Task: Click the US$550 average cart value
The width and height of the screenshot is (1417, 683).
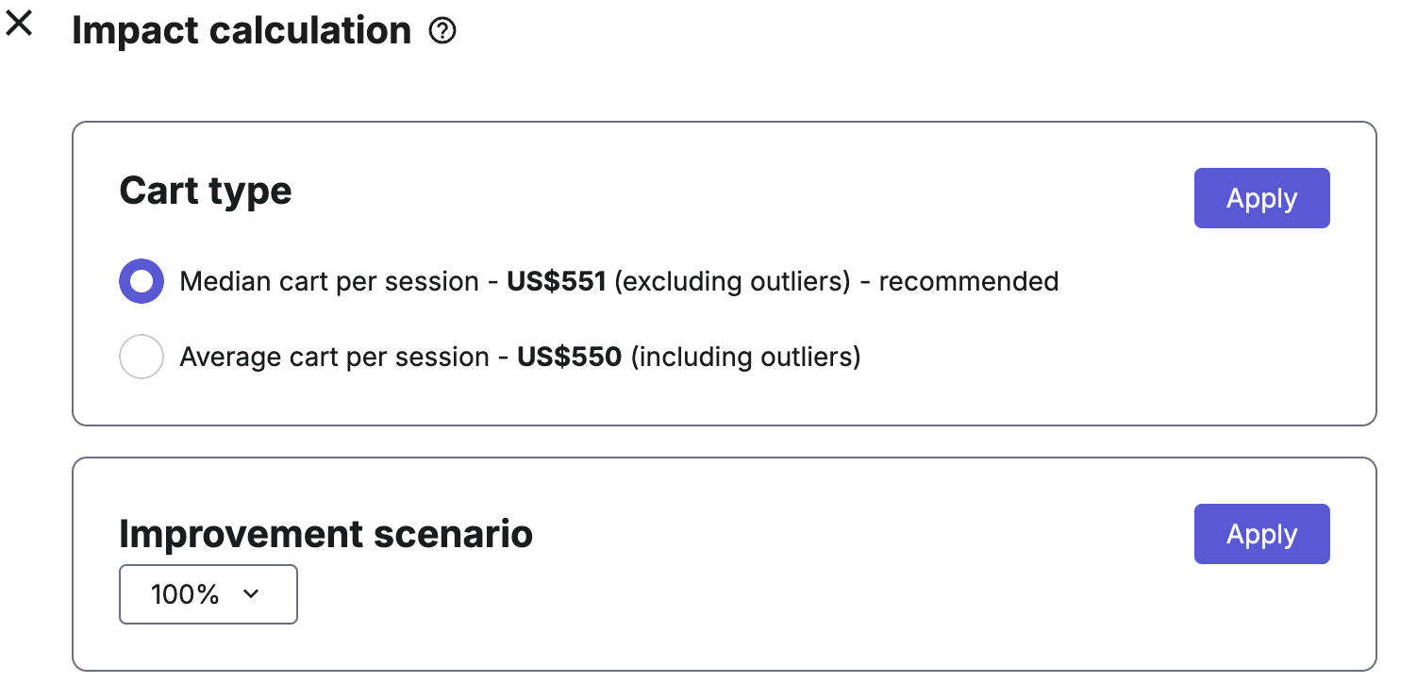Action: 570,357
